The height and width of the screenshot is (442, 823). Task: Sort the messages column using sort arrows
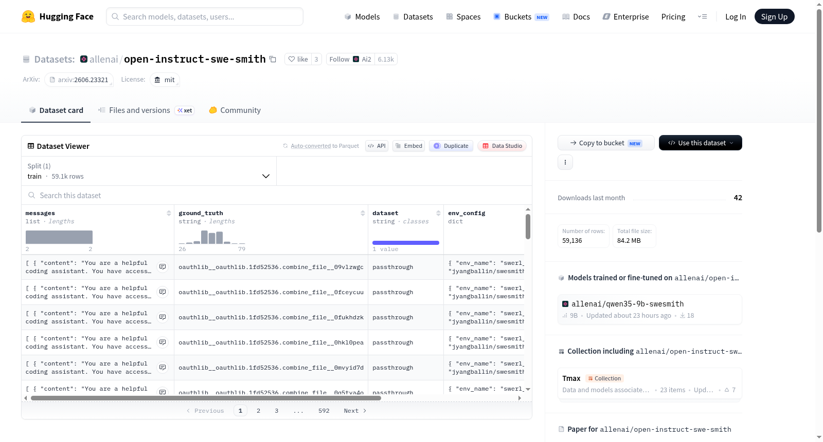[x=169, y=213]
